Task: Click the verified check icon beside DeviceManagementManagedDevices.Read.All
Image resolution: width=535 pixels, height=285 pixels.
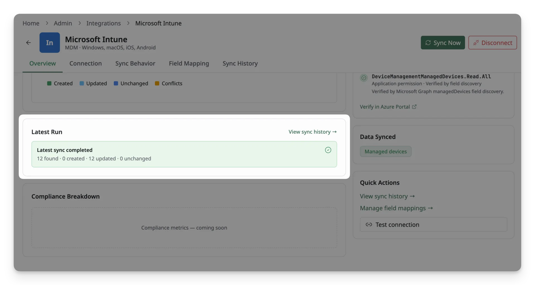Action: (x=364, y=78)
